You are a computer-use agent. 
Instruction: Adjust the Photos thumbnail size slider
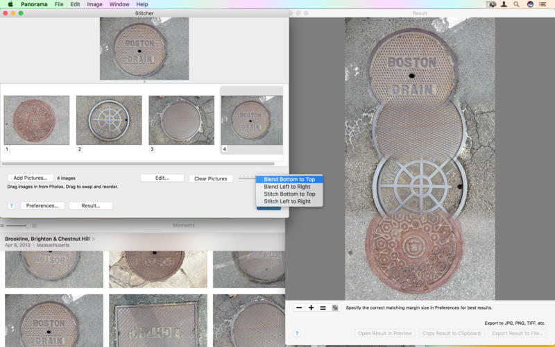click(x=18, y=225)
